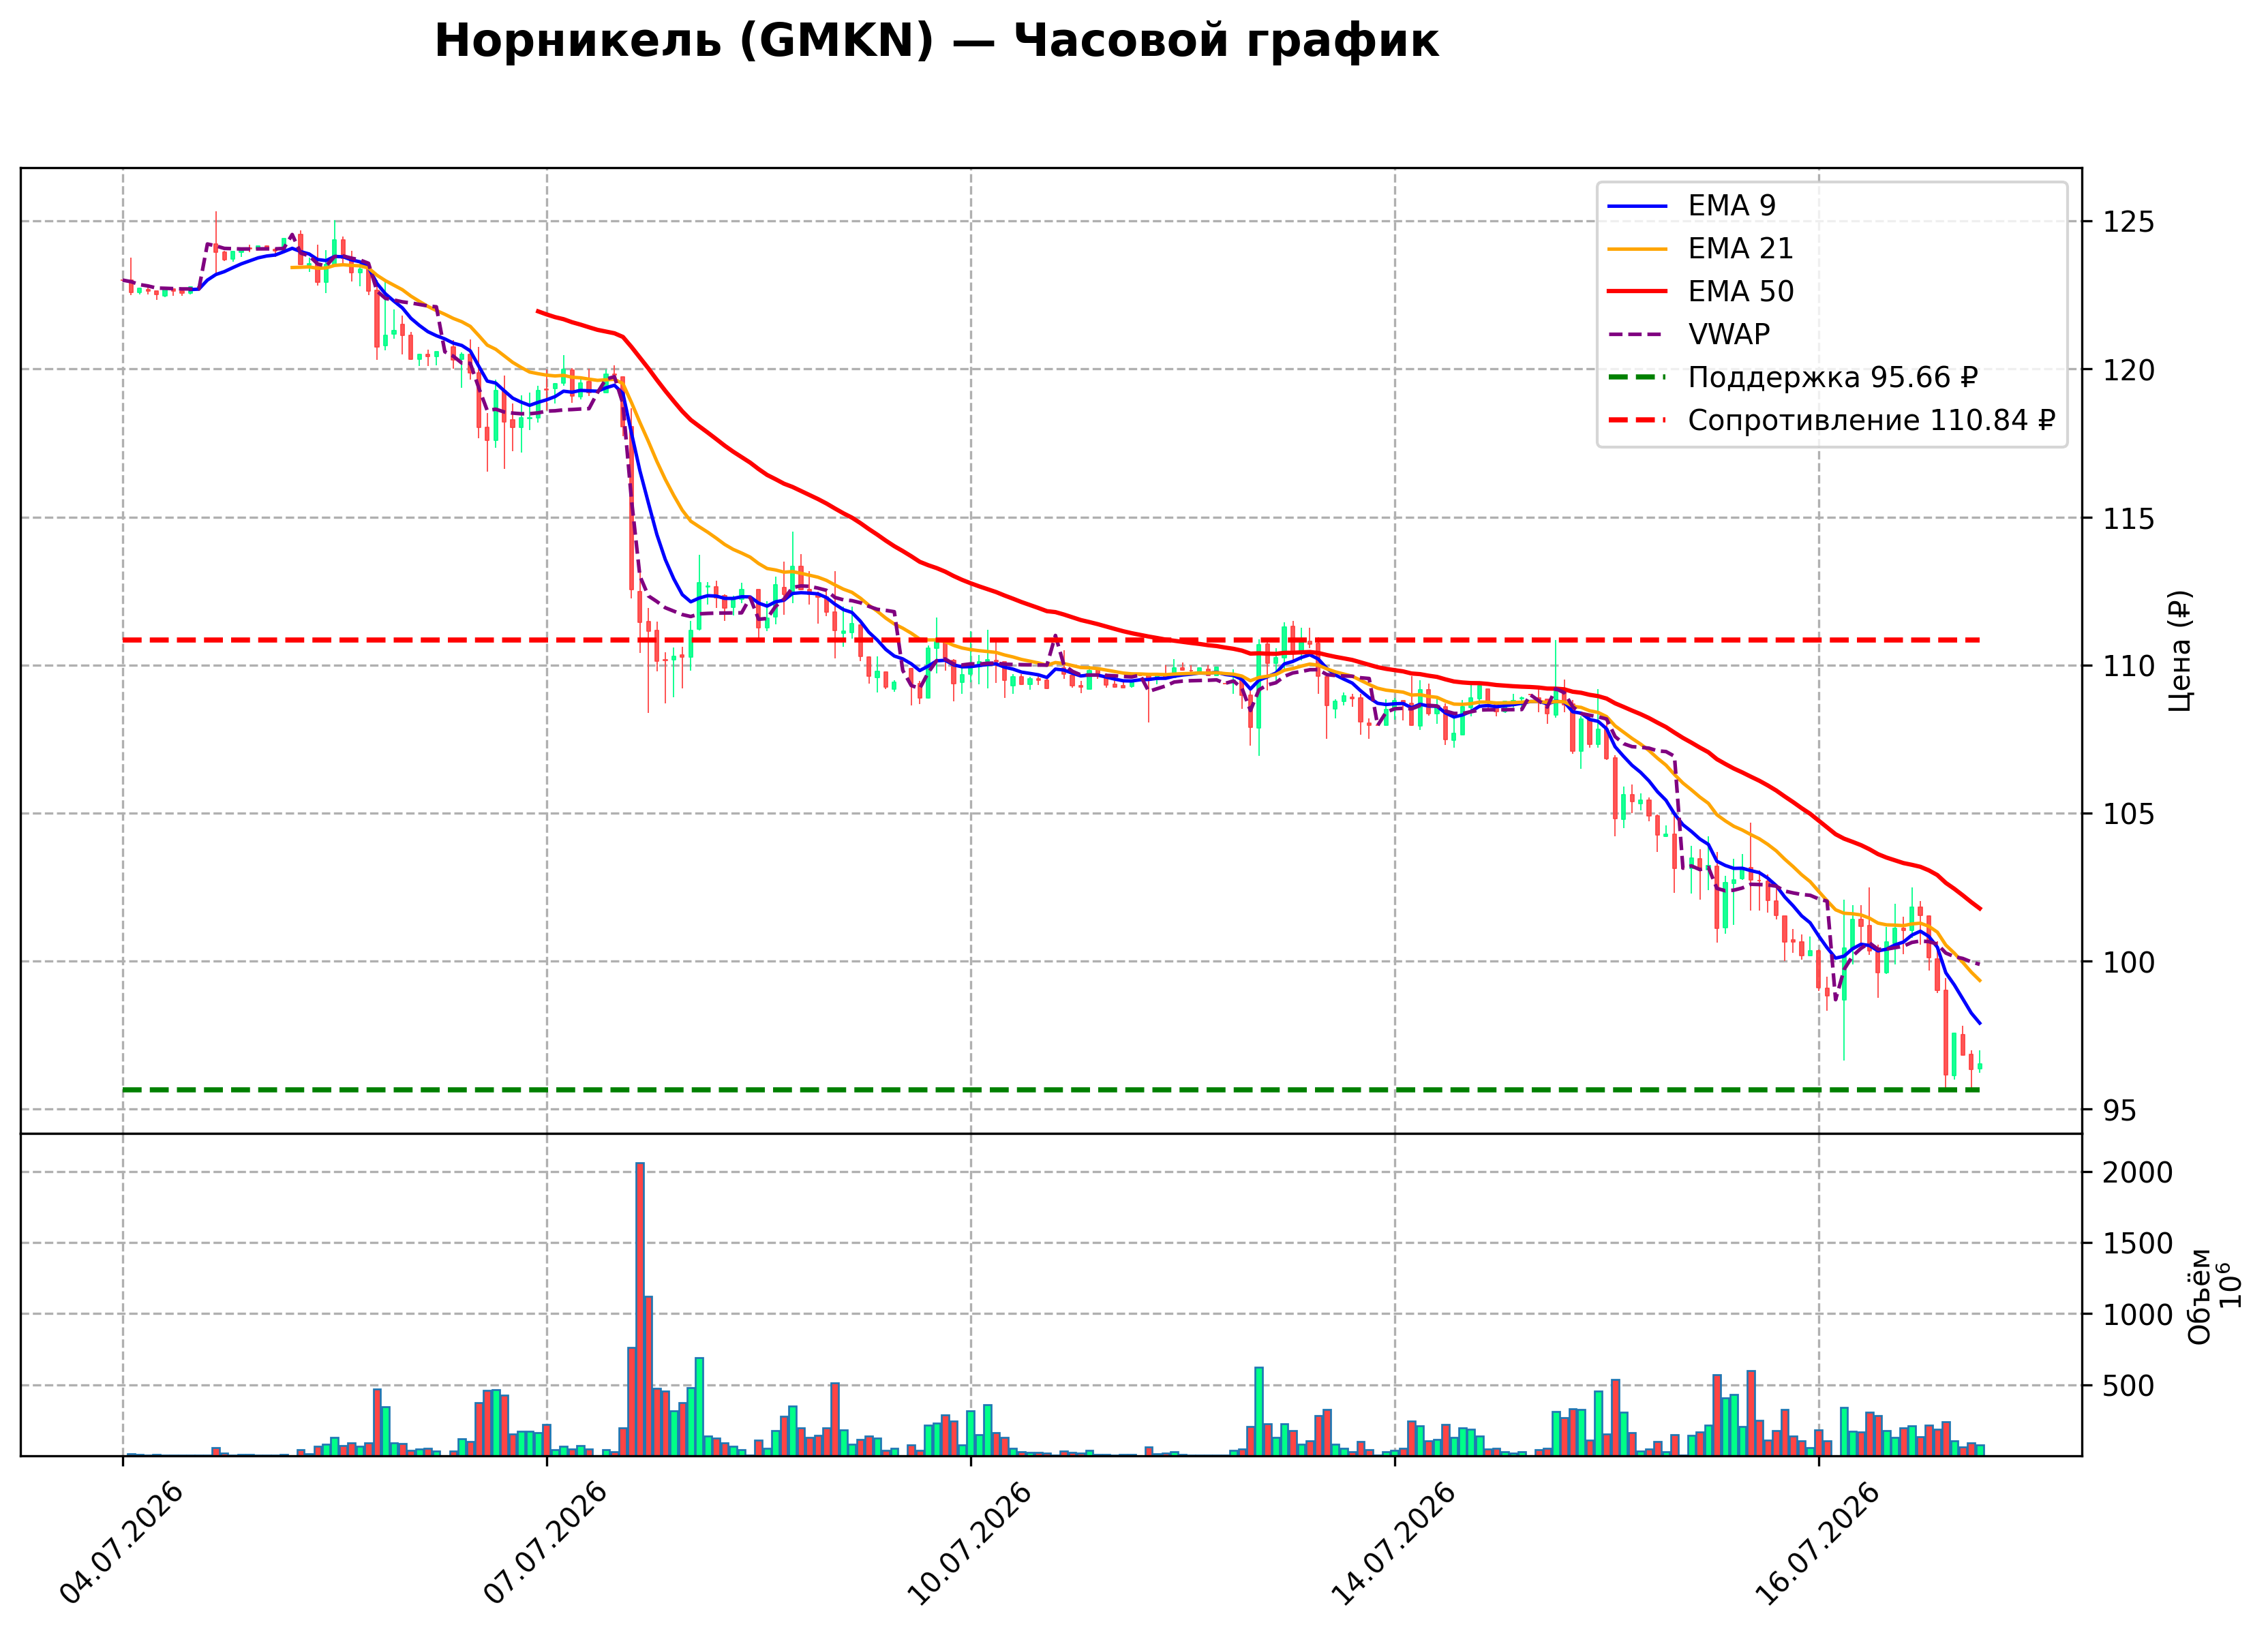Click the 120 price axis label
Screen dimensions: 2268x1631
[2128, 370]
